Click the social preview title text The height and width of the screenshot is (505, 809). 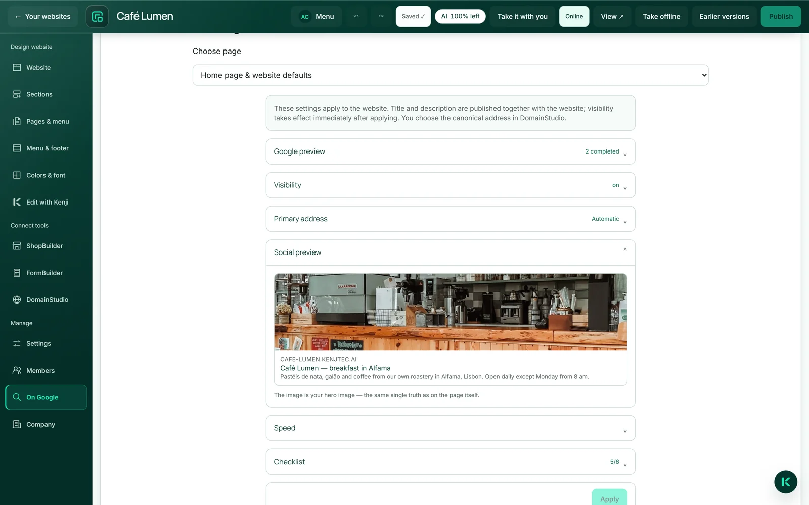coord(335,368)
